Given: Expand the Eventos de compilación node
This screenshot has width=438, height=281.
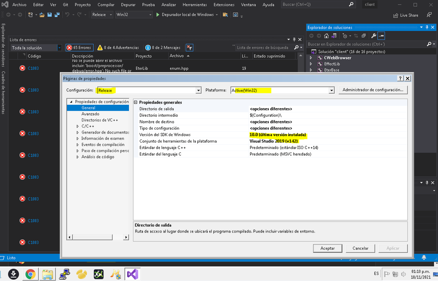Looking at the screenshot, I should point(78,145).
